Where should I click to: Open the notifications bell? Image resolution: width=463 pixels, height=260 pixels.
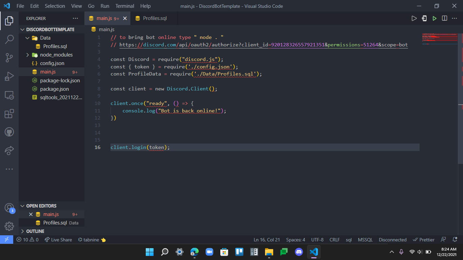(x=455, y=240)
